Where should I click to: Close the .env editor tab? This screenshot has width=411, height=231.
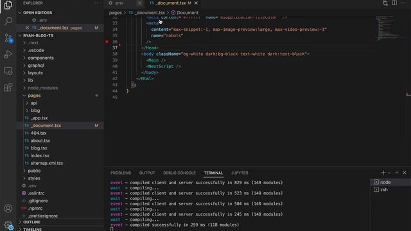click(x=140, y=3)
